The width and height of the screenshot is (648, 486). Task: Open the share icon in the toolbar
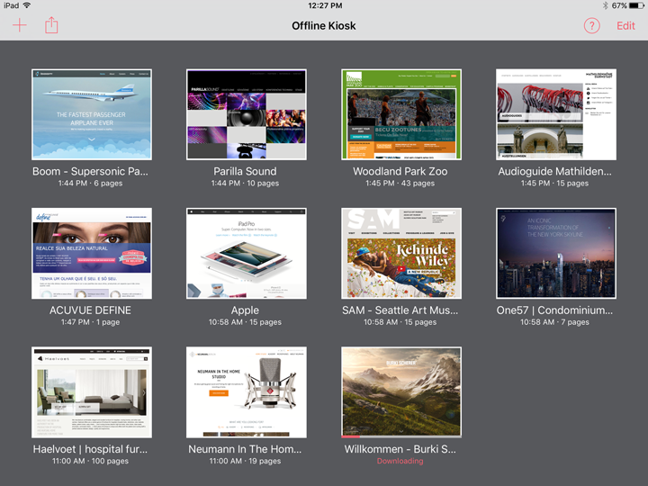point(51,25)
